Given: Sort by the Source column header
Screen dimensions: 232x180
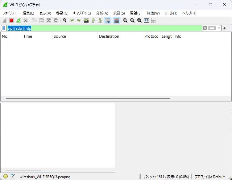Looking at the screenshot, I should coord(75,36).
